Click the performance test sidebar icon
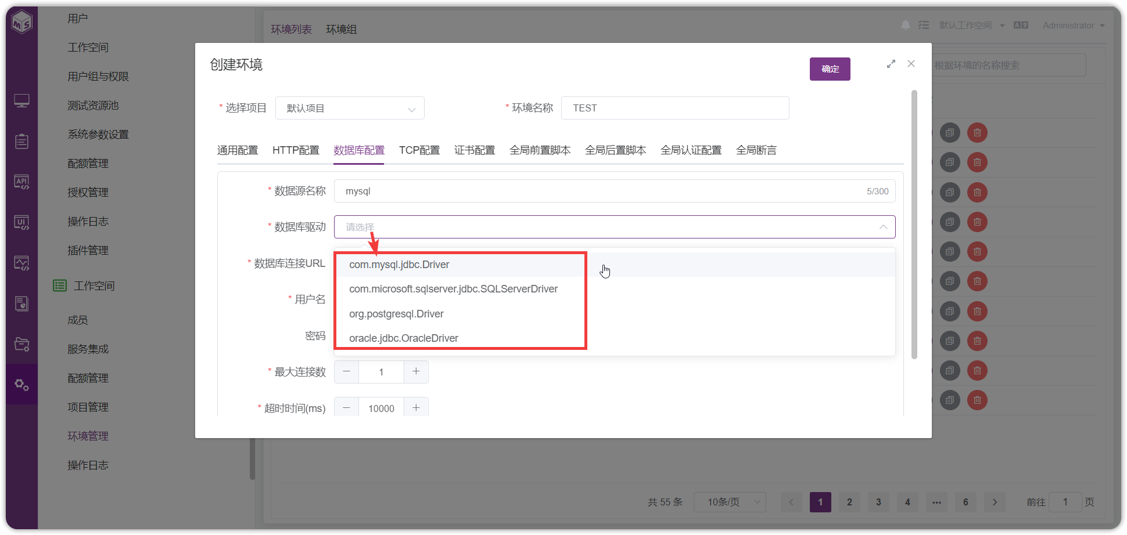This screenshot has width=1127, height=535. coord(21,263)
